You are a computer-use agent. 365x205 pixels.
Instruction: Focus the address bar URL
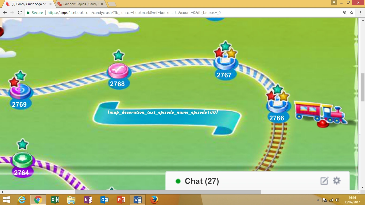134,13
